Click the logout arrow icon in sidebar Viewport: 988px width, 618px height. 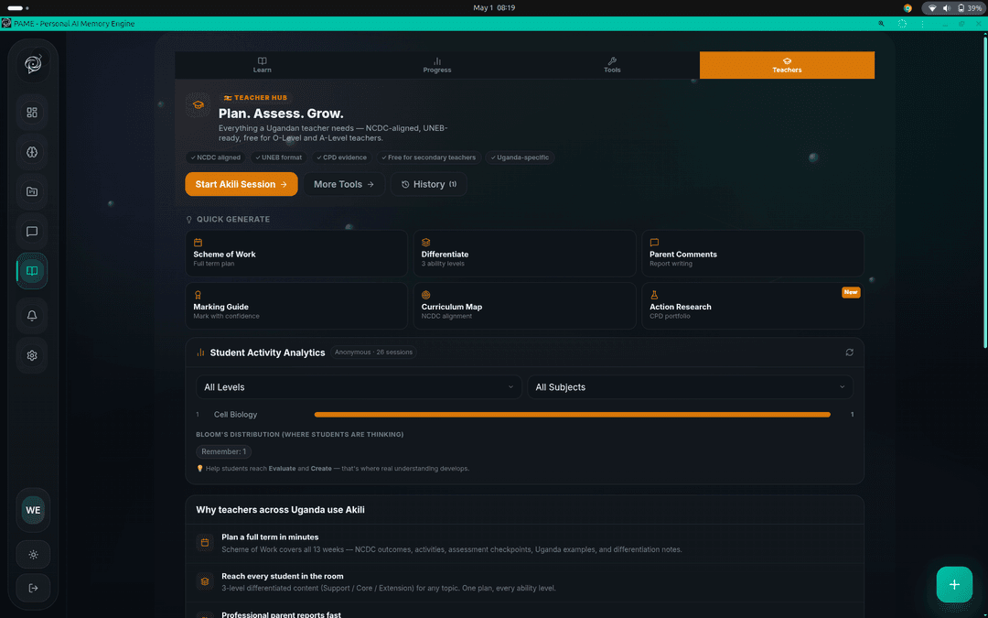(x=34, y=588)
